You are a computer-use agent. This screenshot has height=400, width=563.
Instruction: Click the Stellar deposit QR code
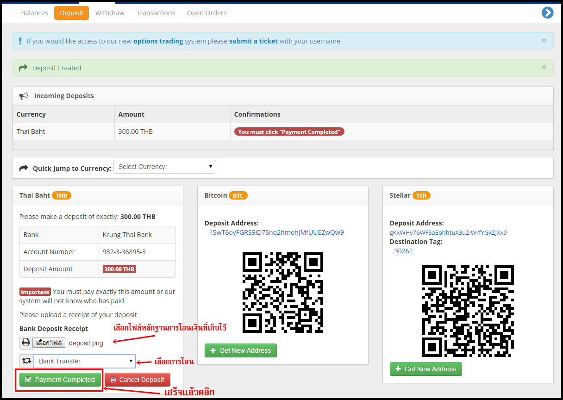click(x=468, y=311)
